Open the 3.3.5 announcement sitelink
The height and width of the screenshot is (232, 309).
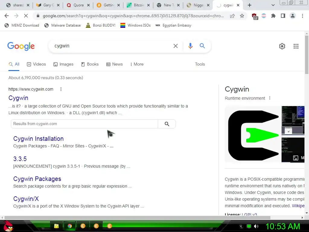tap(20, 159)
